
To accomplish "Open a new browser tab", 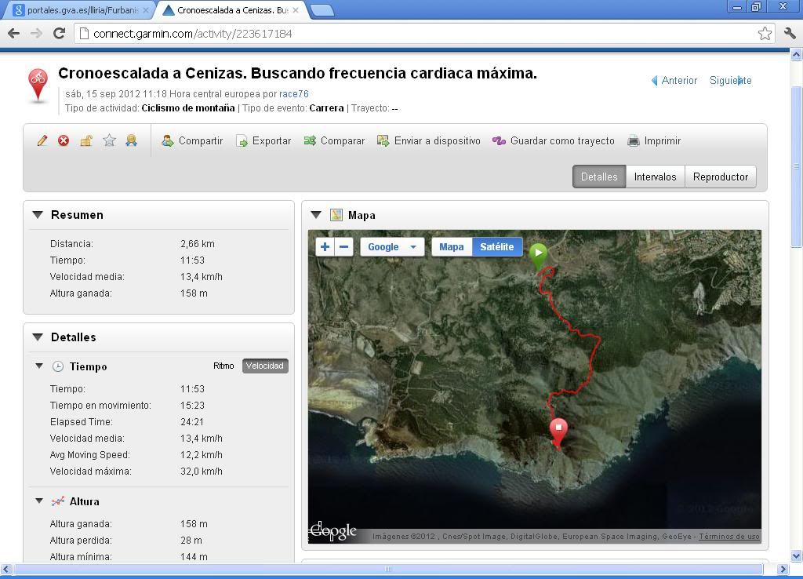I will 322,10.
